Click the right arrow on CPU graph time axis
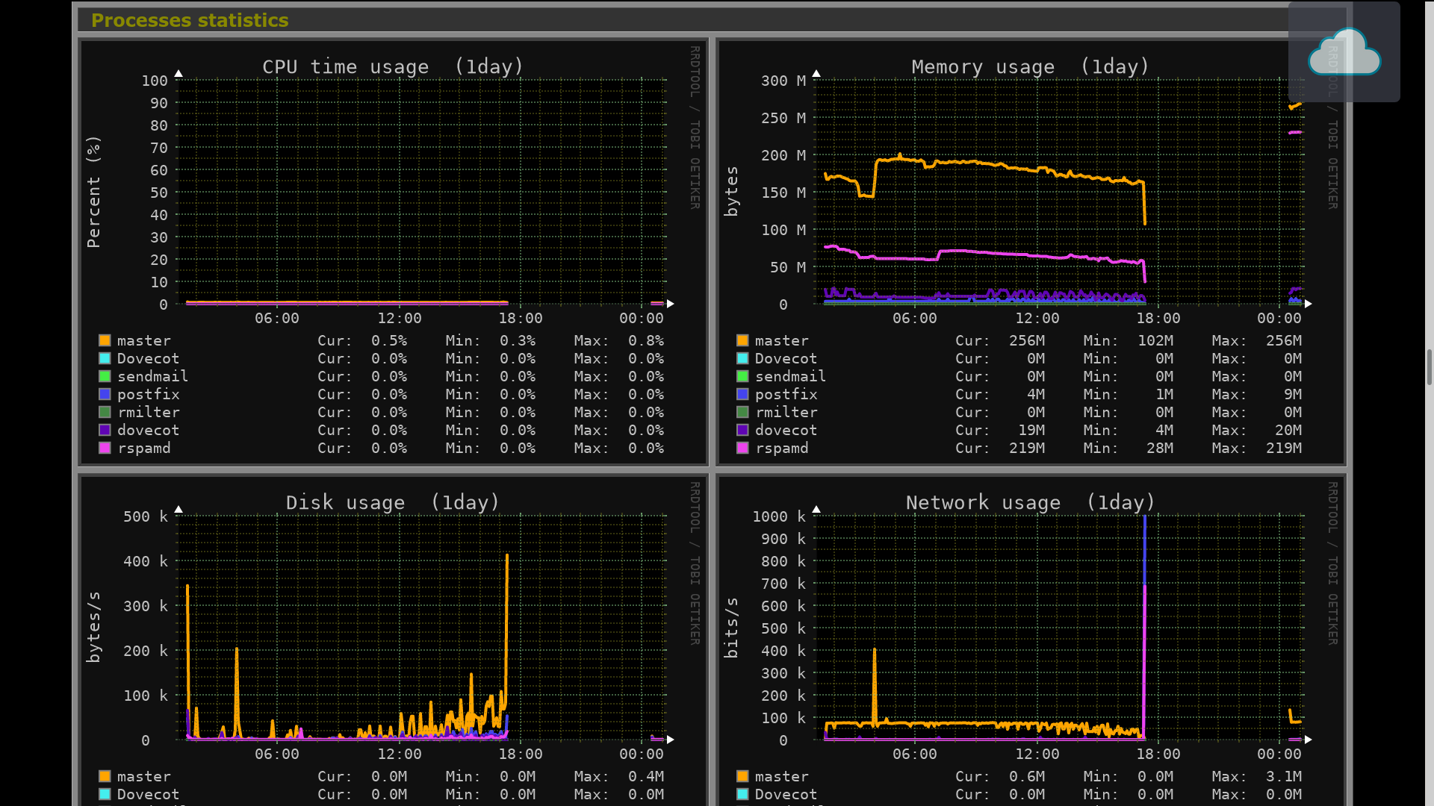The height and width of the screenshot is (806, 1434). pos(671,304)
